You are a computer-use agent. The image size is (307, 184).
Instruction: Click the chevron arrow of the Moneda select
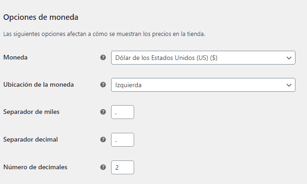coord(289,58)
